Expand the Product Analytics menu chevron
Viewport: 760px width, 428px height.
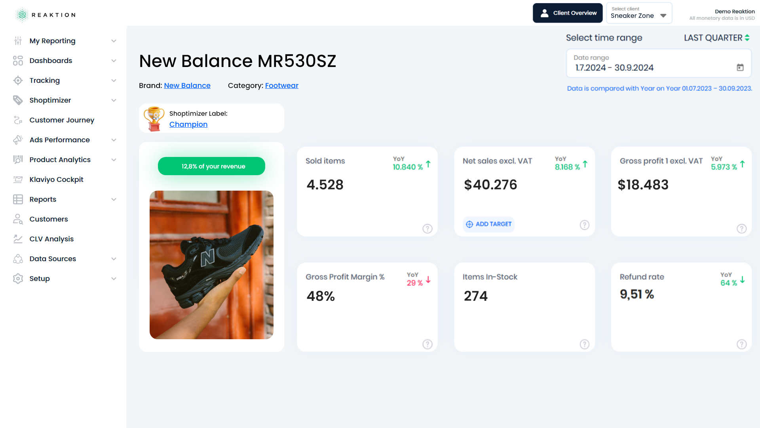pos(114,160)
